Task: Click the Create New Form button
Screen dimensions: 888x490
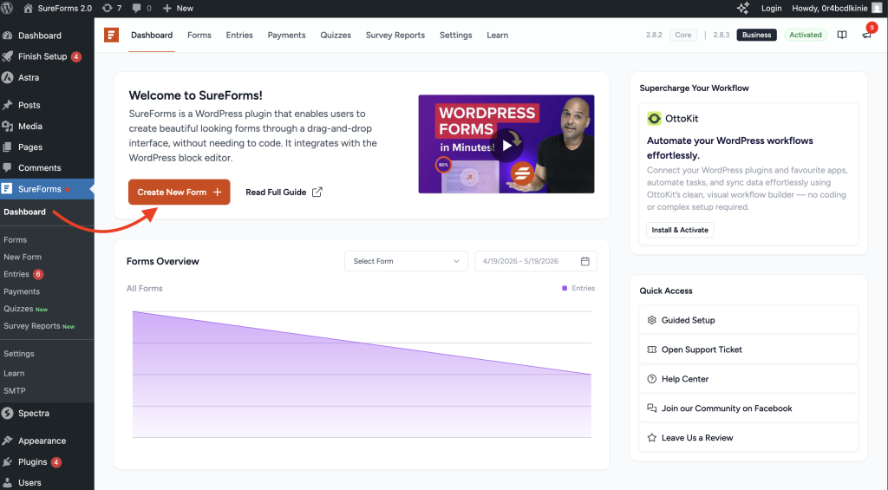Action: tap(179, 192)
